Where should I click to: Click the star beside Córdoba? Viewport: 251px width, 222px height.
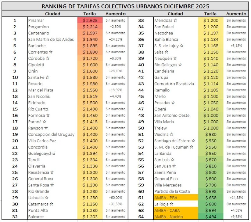point(48,59)
